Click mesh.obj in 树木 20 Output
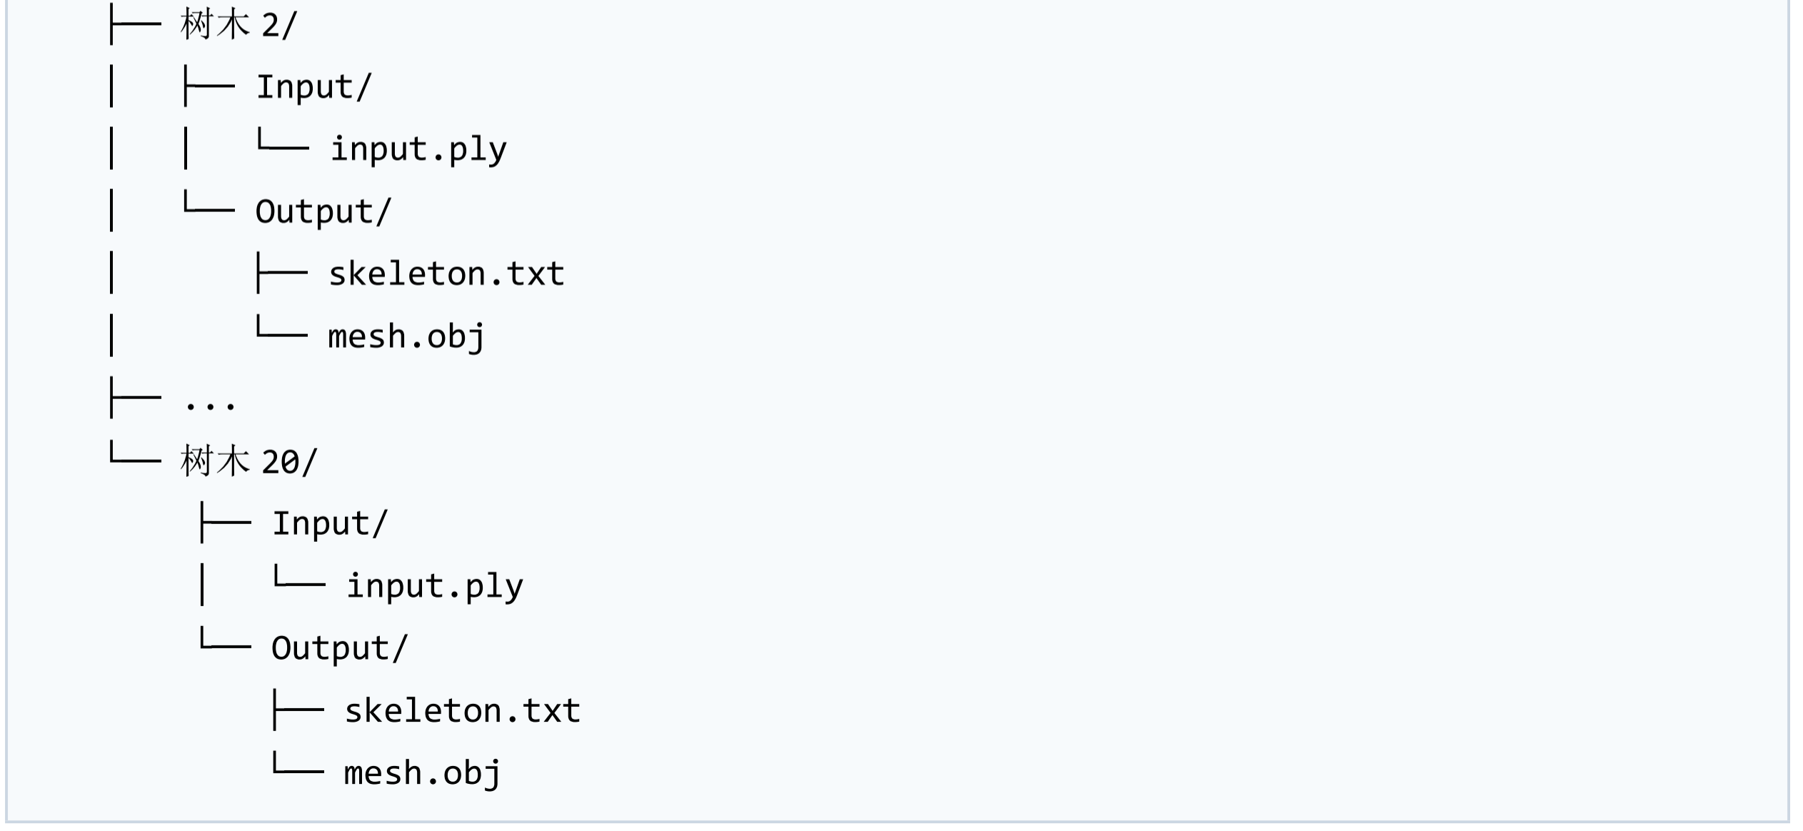This screenshot has width=1803, height=831. [423, 772]
